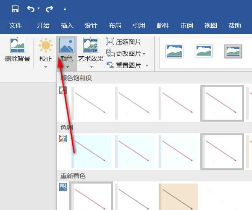Choose the first recolor option (no recolor)

pyautogui.click(x=91, y=196)
